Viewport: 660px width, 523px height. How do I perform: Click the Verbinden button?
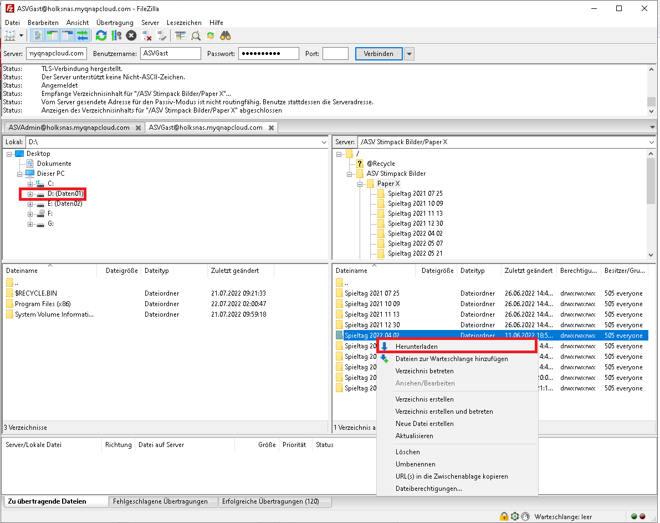[378, 54]
